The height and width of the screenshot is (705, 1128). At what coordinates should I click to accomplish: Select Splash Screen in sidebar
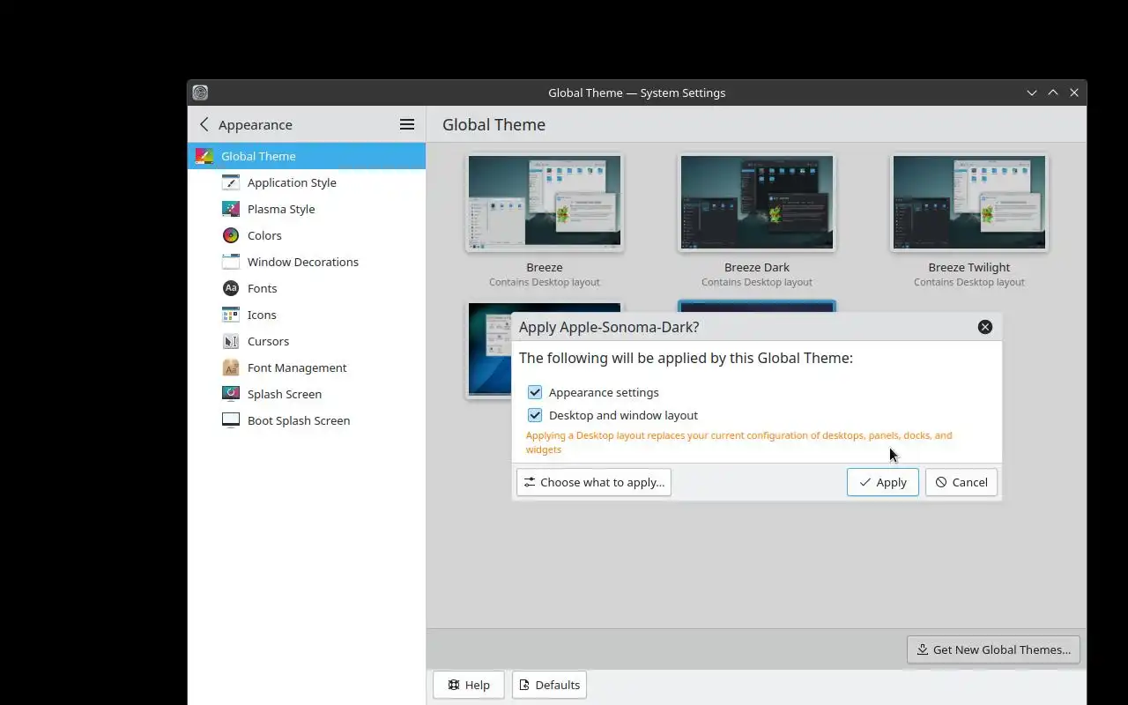(307, 394)
